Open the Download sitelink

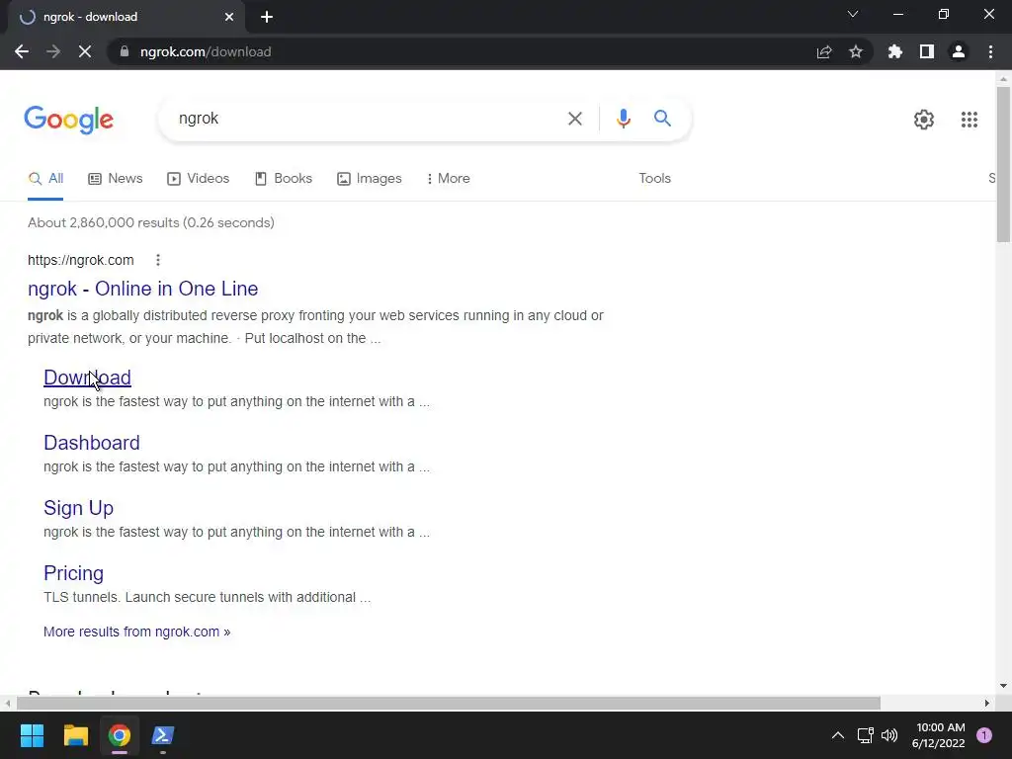tap(87, 378)
